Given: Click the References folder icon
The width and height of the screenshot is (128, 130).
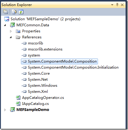Looking at the screenshot, I should click(x=18, y=37).
